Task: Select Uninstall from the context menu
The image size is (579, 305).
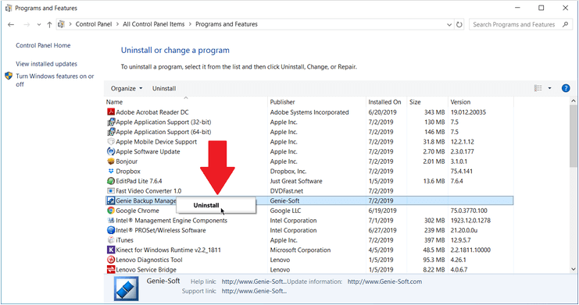Action: [216, 205]
